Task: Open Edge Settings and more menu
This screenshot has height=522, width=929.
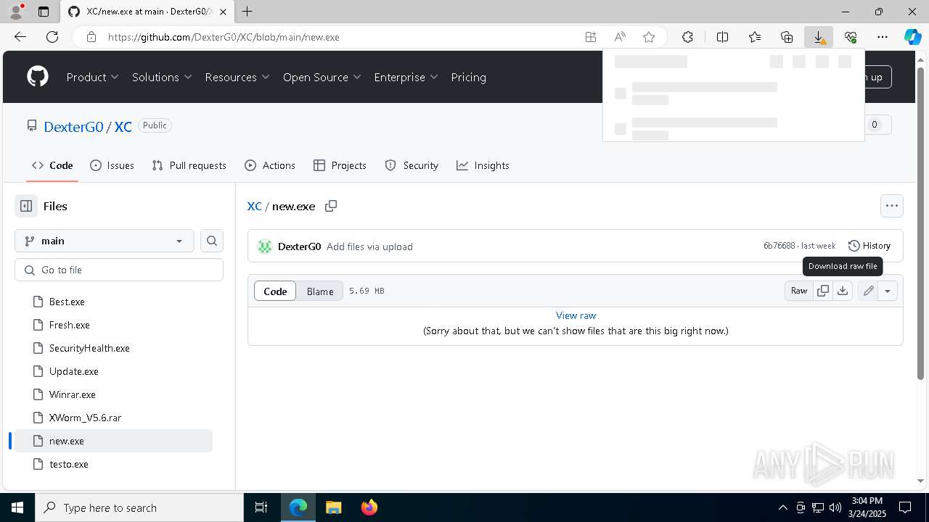Action: click(x=883, y=37)
